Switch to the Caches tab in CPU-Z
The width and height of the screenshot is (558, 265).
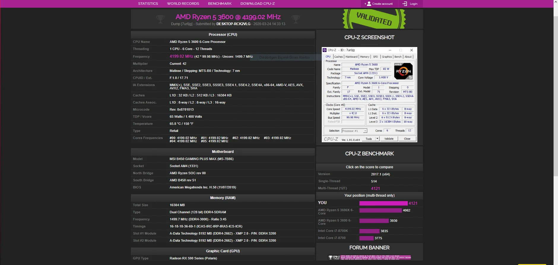click(339, 57)
